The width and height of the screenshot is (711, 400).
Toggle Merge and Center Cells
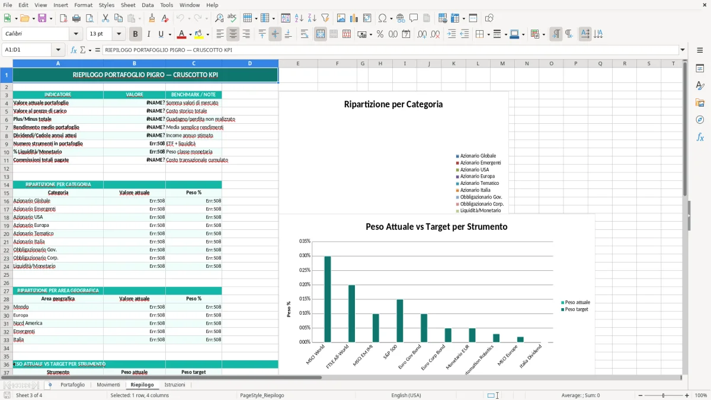(x=321, y=34)
